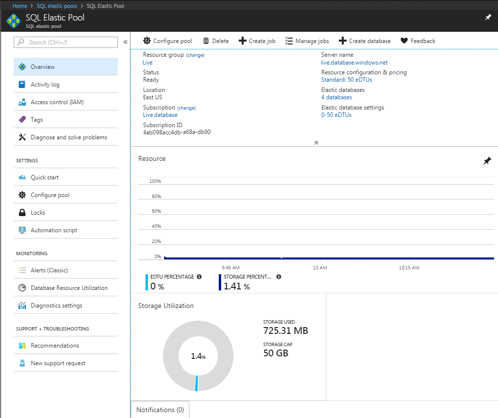This screenshot has width=498, height=418.
Task: Open the Overview menu item
Action: [66, 66]
